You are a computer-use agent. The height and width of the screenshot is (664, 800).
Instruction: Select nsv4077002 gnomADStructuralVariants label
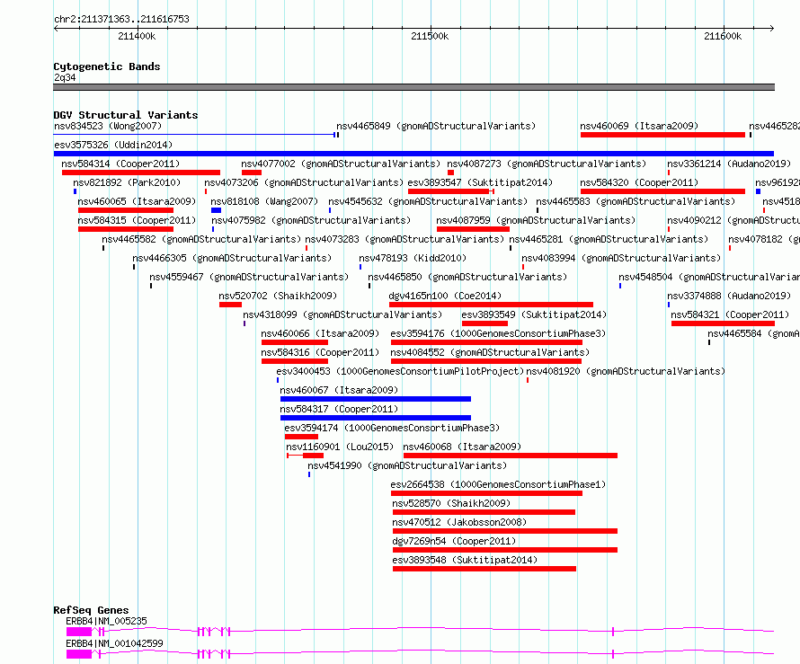point(341,164)
